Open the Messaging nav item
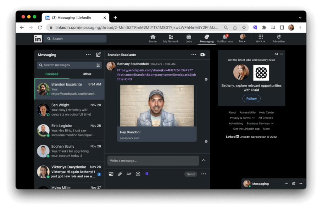322x210 pixels. [207, 39]
